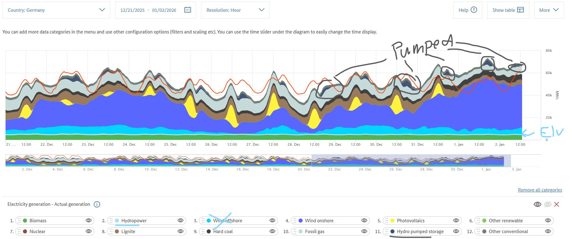
Task: Show all categories using header eye icon
Action: click(537, 204)
